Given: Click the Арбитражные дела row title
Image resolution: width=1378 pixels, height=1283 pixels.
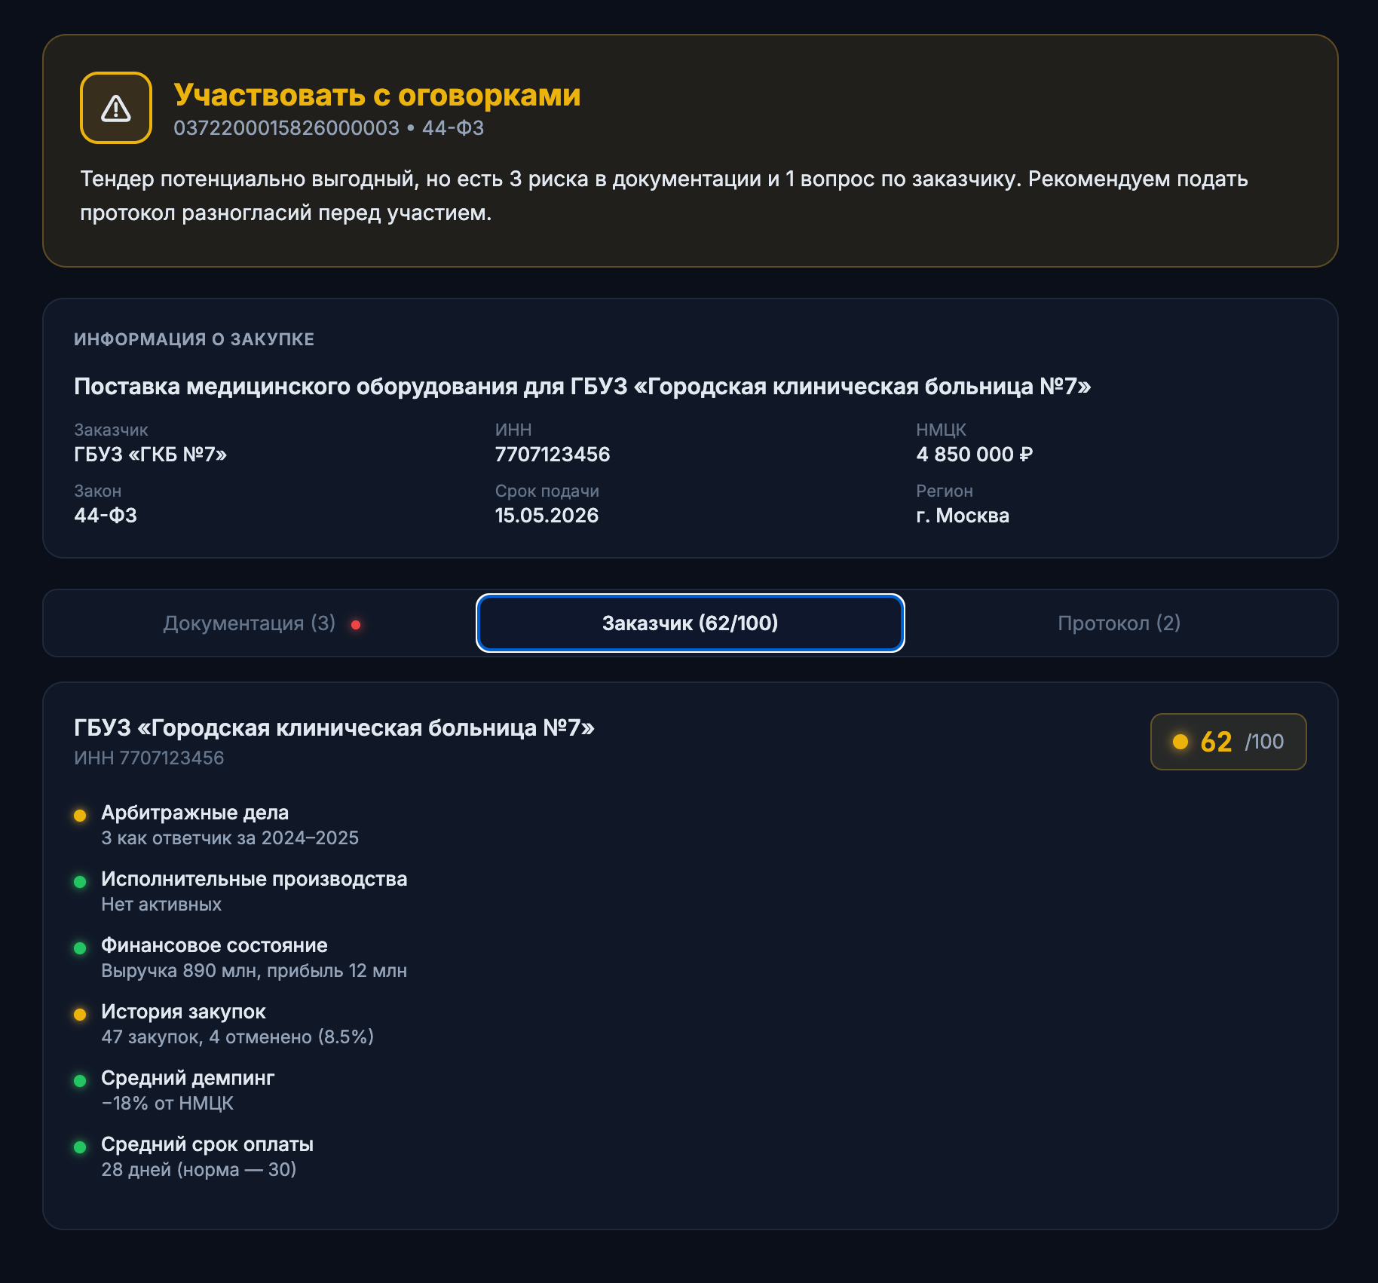Looking at the screenshot, I should click(195, 813).
